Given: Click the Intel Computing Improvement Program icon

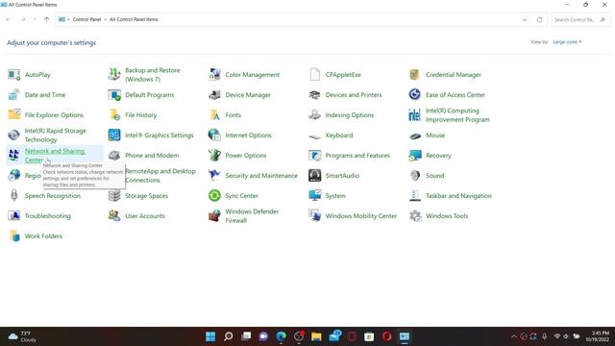Looking at the screenshot, I should pyautogui.click(x=414, y=114).
